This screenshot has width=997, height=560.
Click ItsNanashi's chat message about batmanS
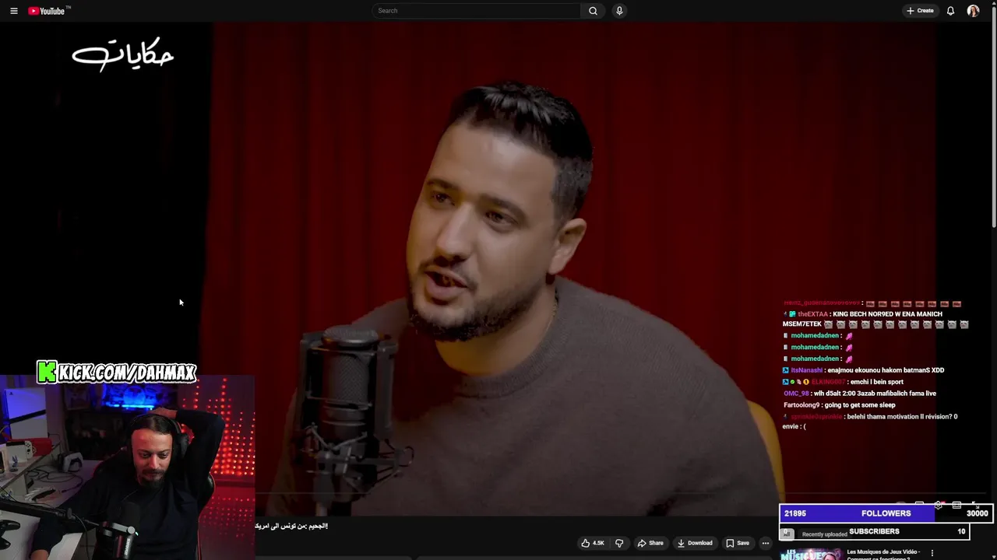point(864,370)
